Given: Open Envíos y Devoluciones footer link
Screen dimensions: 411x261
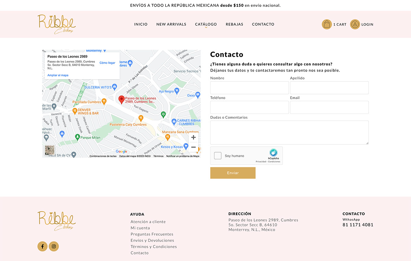Looking at the screenshot, I should [x=152, y=240].
